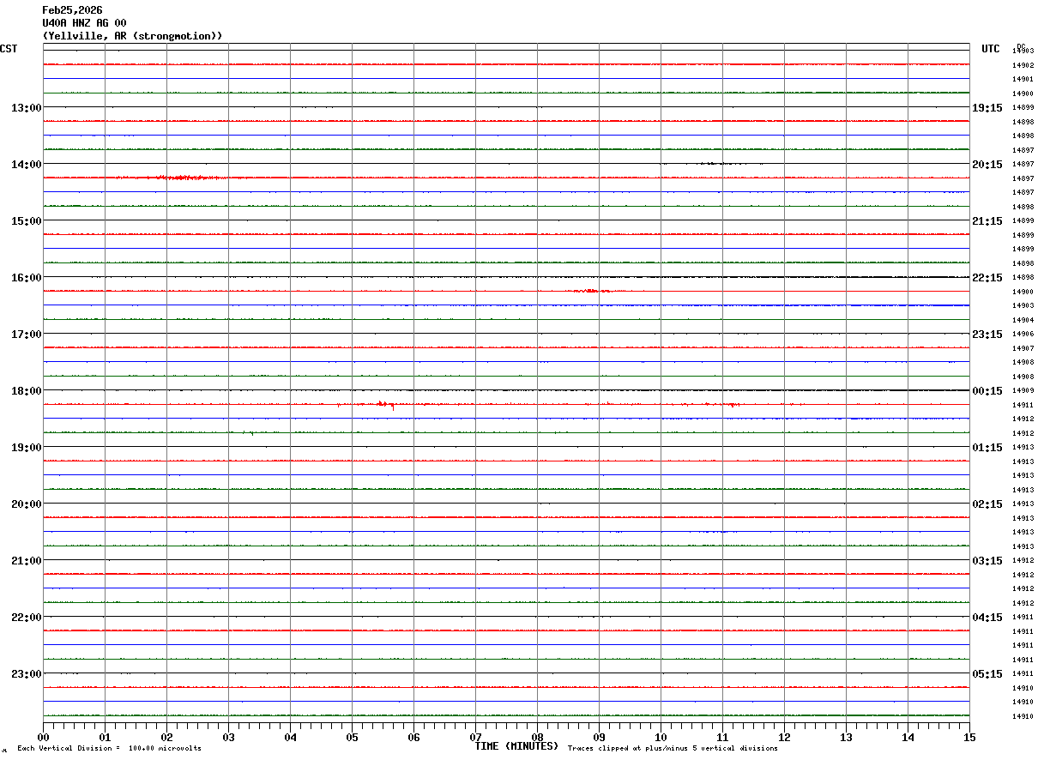The image size is (1038, 760).
Task: Click the 20:15 UTC time label
Action: 987,165
